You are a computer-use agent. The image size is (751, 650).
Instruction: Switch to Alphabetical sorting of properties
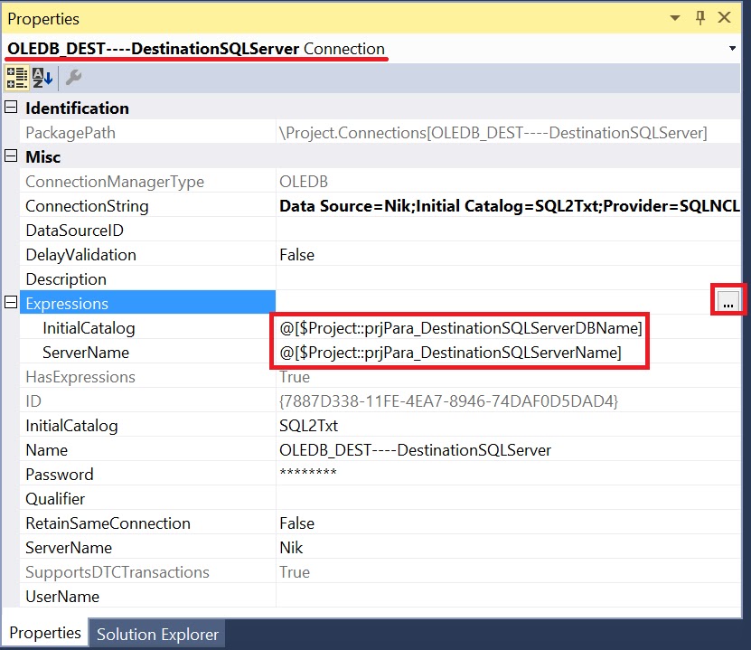tap(40, 78)
